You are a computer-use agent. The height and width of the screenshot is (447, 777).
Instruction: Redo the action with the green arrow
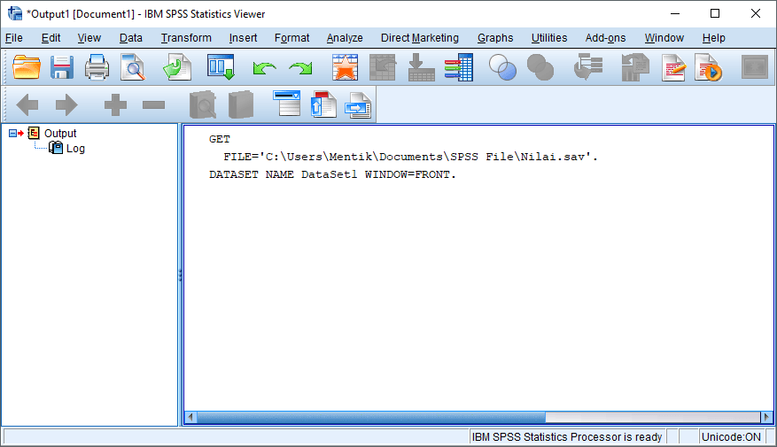(x=301, y=68)
